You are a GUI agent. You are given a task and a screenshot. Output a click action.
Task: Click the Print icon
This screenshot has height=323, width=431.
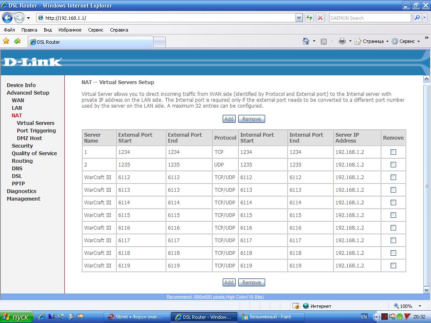[x=342, y=41]
